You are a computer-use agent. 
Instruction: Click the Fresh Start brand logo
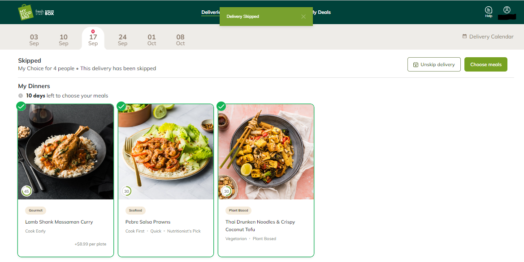[39, 13]
